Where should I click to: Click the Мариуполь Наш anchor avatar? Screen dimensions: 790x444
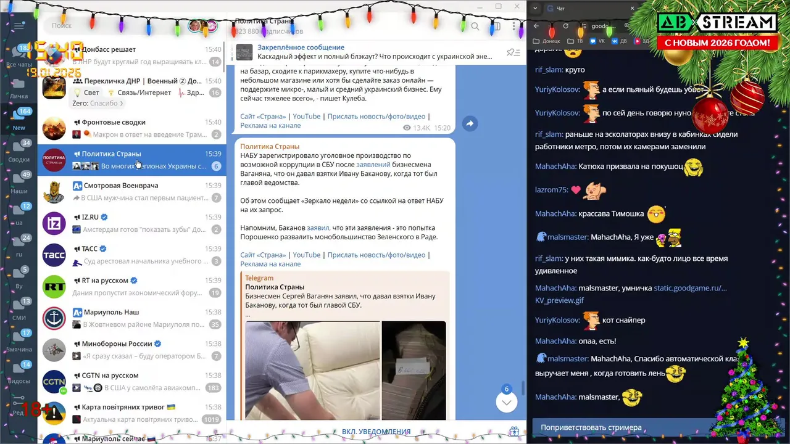pos(54,318)
